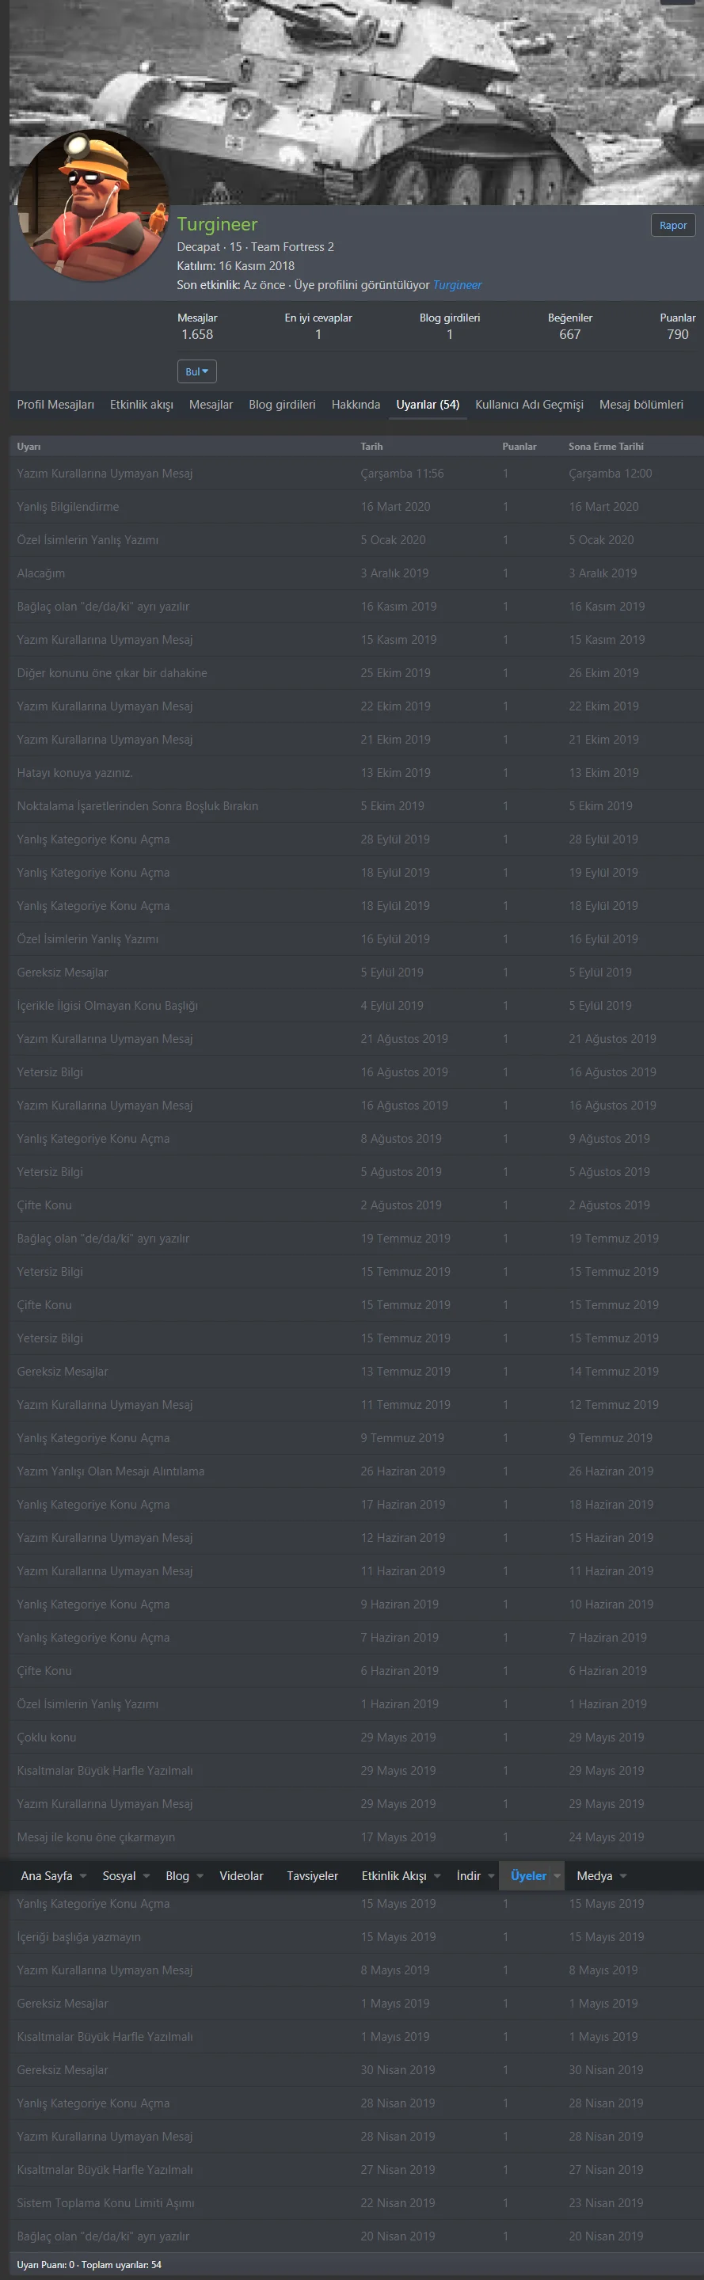Open the Bul dropdown
The height and width of the screenshot is (2280, 704).
[196, 371]
